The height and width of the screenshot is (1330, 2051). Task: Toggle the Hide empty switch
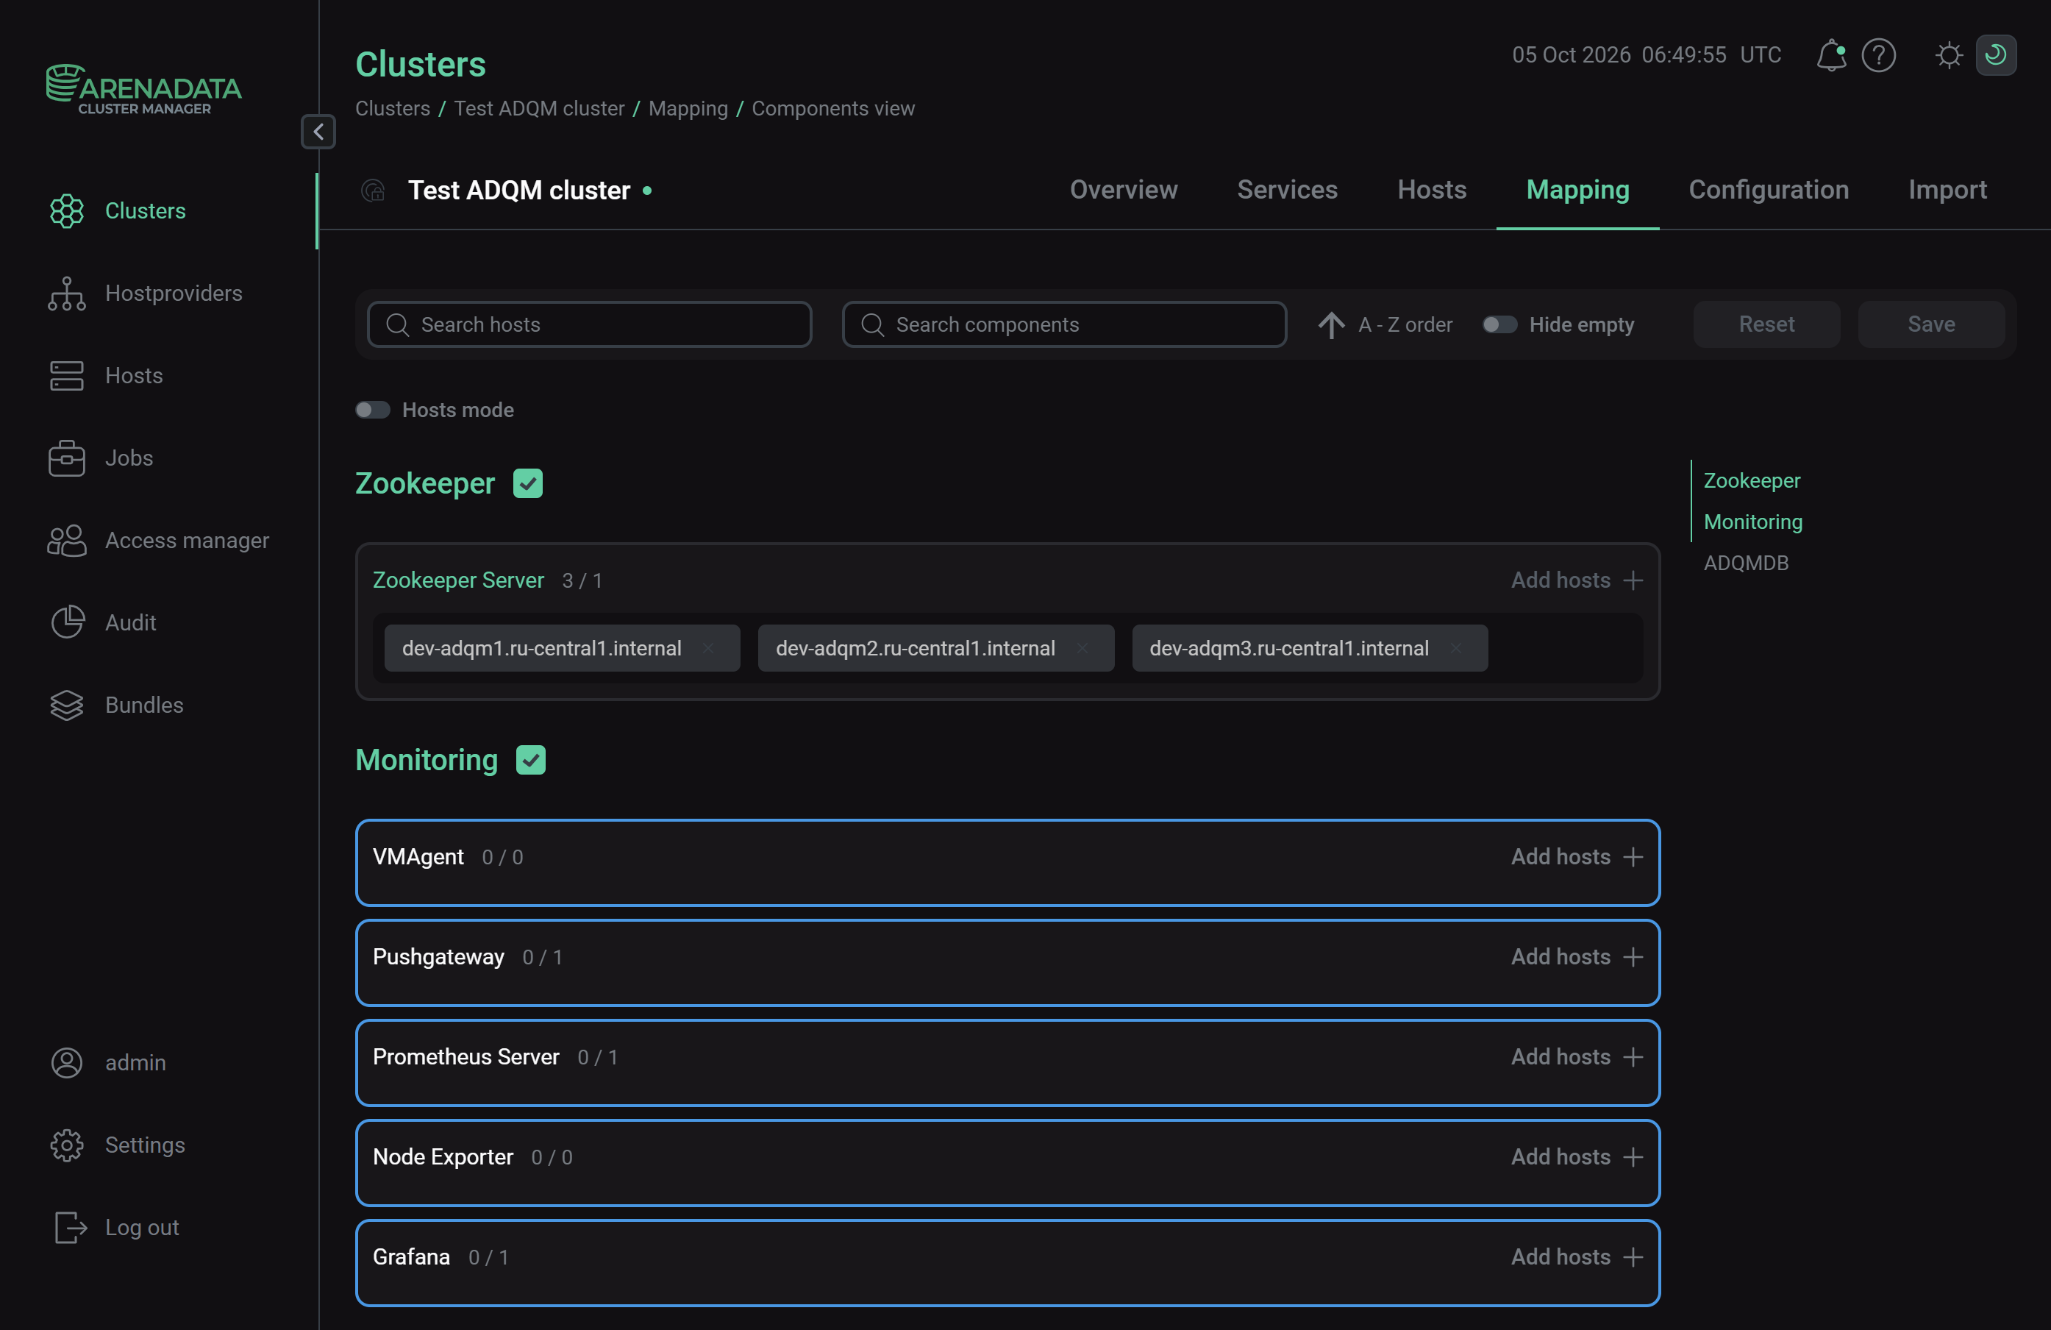tap(1499, 325)
